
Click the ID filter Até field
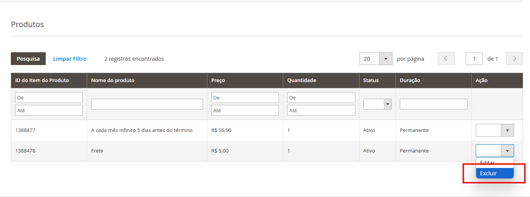(x=49, y=110)
